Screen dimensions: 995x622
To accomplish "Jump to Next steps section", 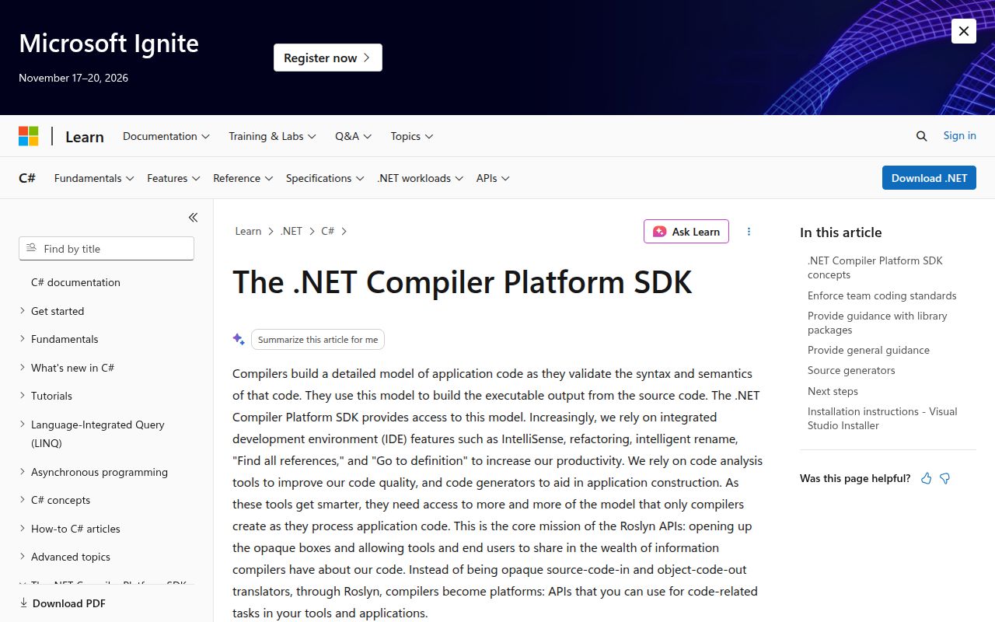I will point(833,391).
